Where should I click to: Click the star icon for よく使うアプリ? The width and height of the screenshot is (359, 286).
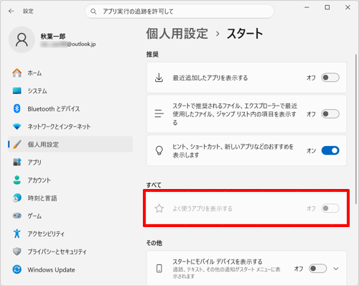pyautogui.click(x=159, y=208)
